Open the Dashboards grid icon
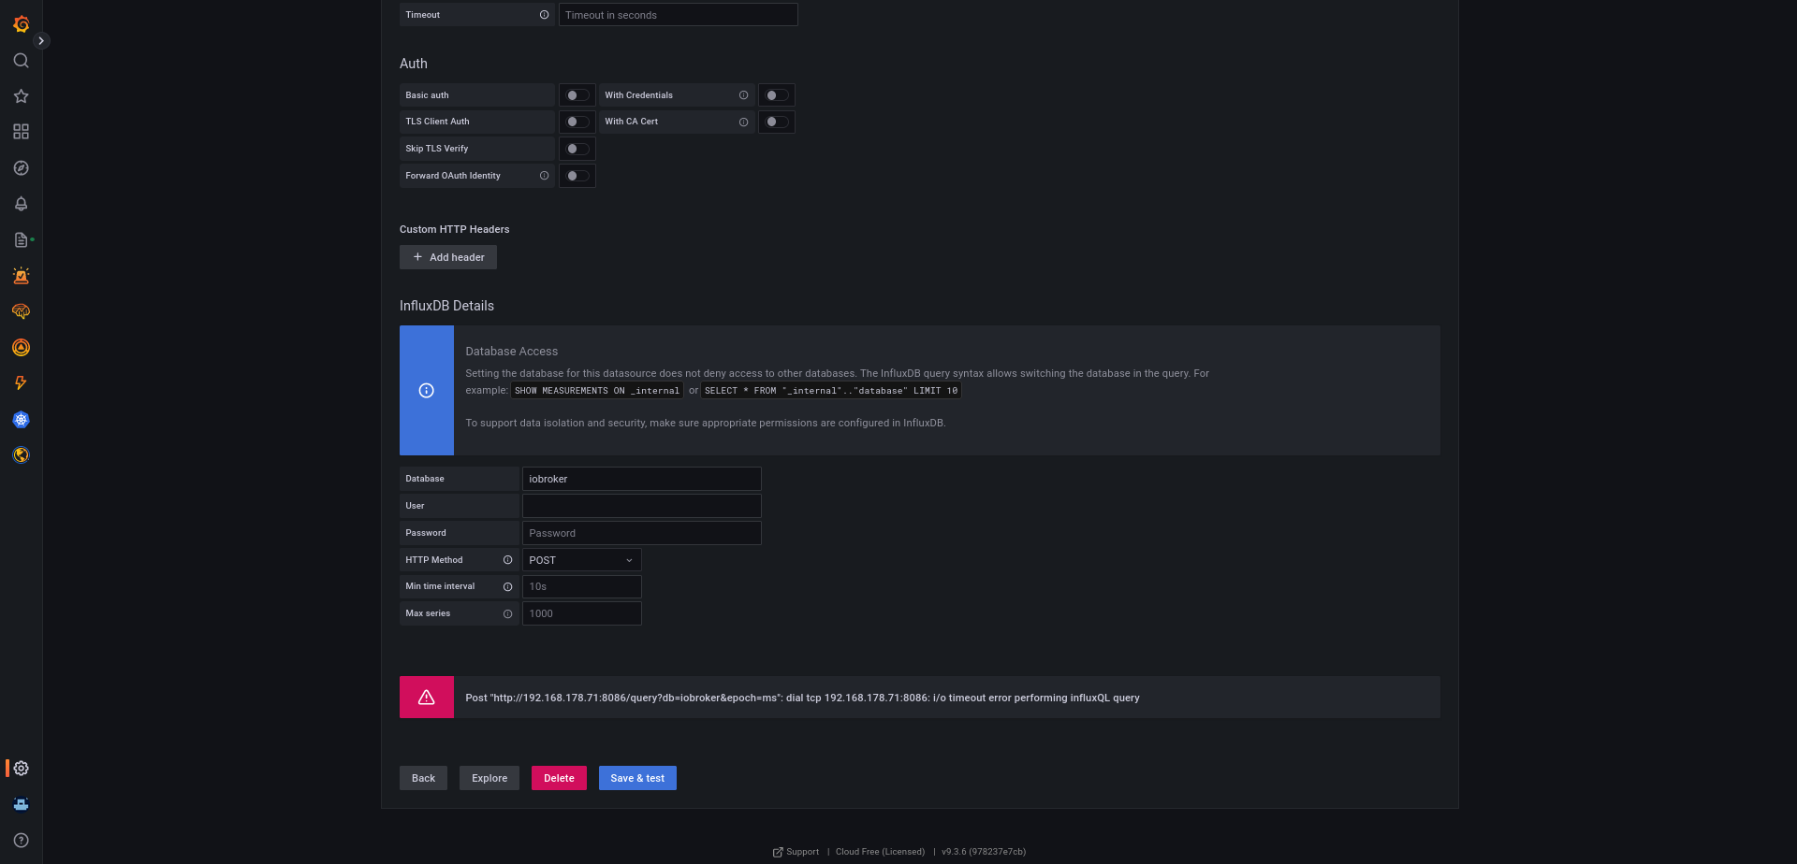 pos(21,132)
